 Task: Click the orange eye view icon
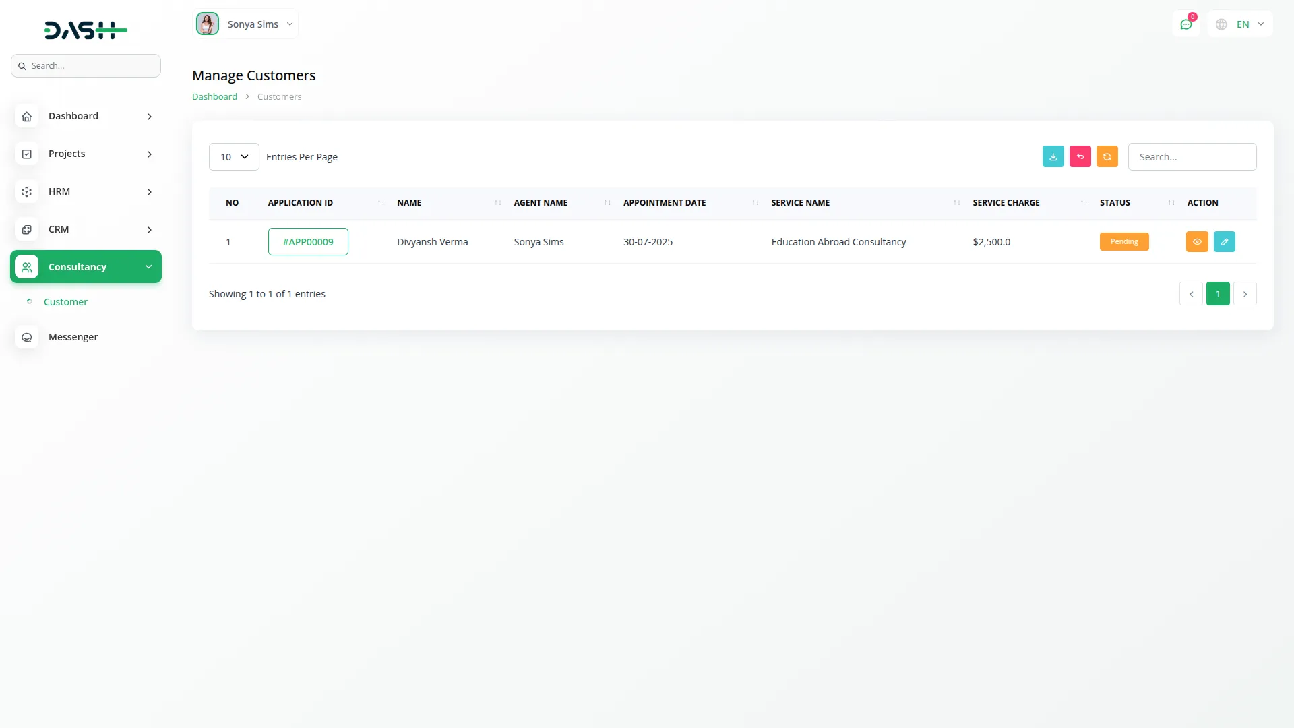click(1197, 241)
